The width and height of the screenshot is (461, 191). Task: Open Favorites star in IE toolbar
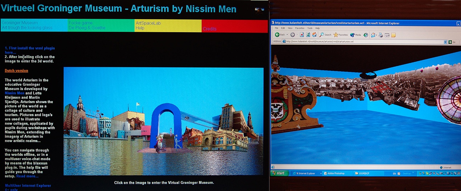[340, 35]
